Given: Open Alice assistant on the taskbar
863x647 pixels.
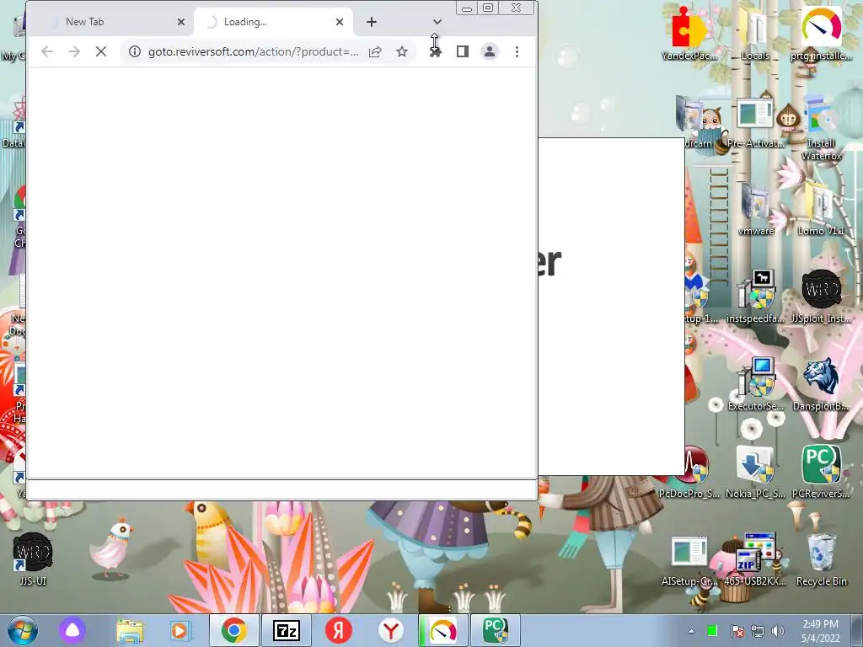Looking at the screenshot, I should click(72, 630).
